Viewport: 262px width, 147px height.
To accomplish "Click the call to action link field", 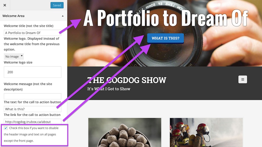I will [x=32, y=122].
